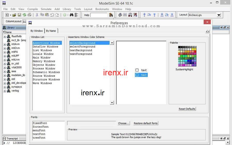
Task: Click the Break simulation red X icon
Action: pos(135,15)
